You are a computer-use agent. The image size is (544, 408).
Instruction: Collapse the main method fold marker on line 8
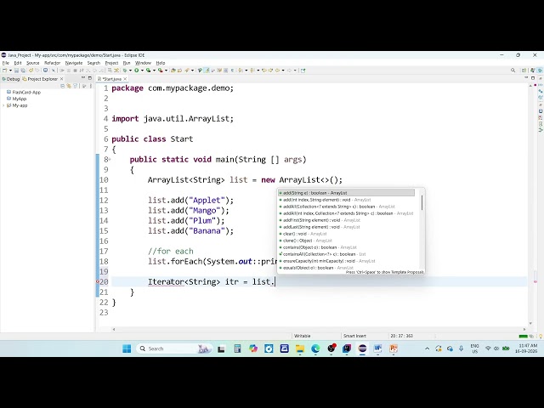tap(110, 160)
